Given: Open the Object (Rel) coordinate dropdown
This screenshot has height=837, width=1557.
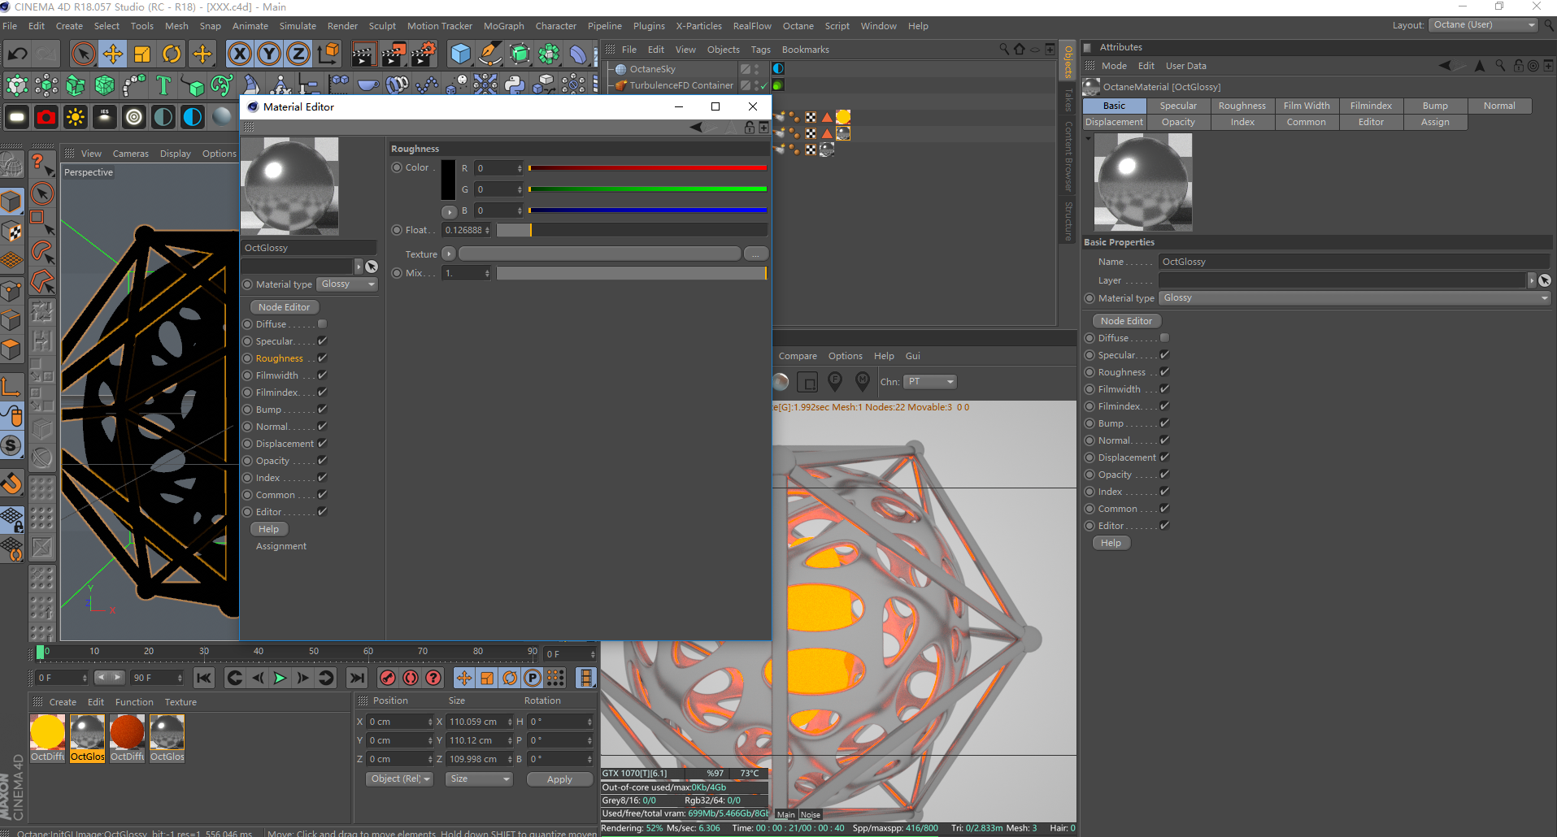Looking at the screenshot, I should (x=400, y=779).
